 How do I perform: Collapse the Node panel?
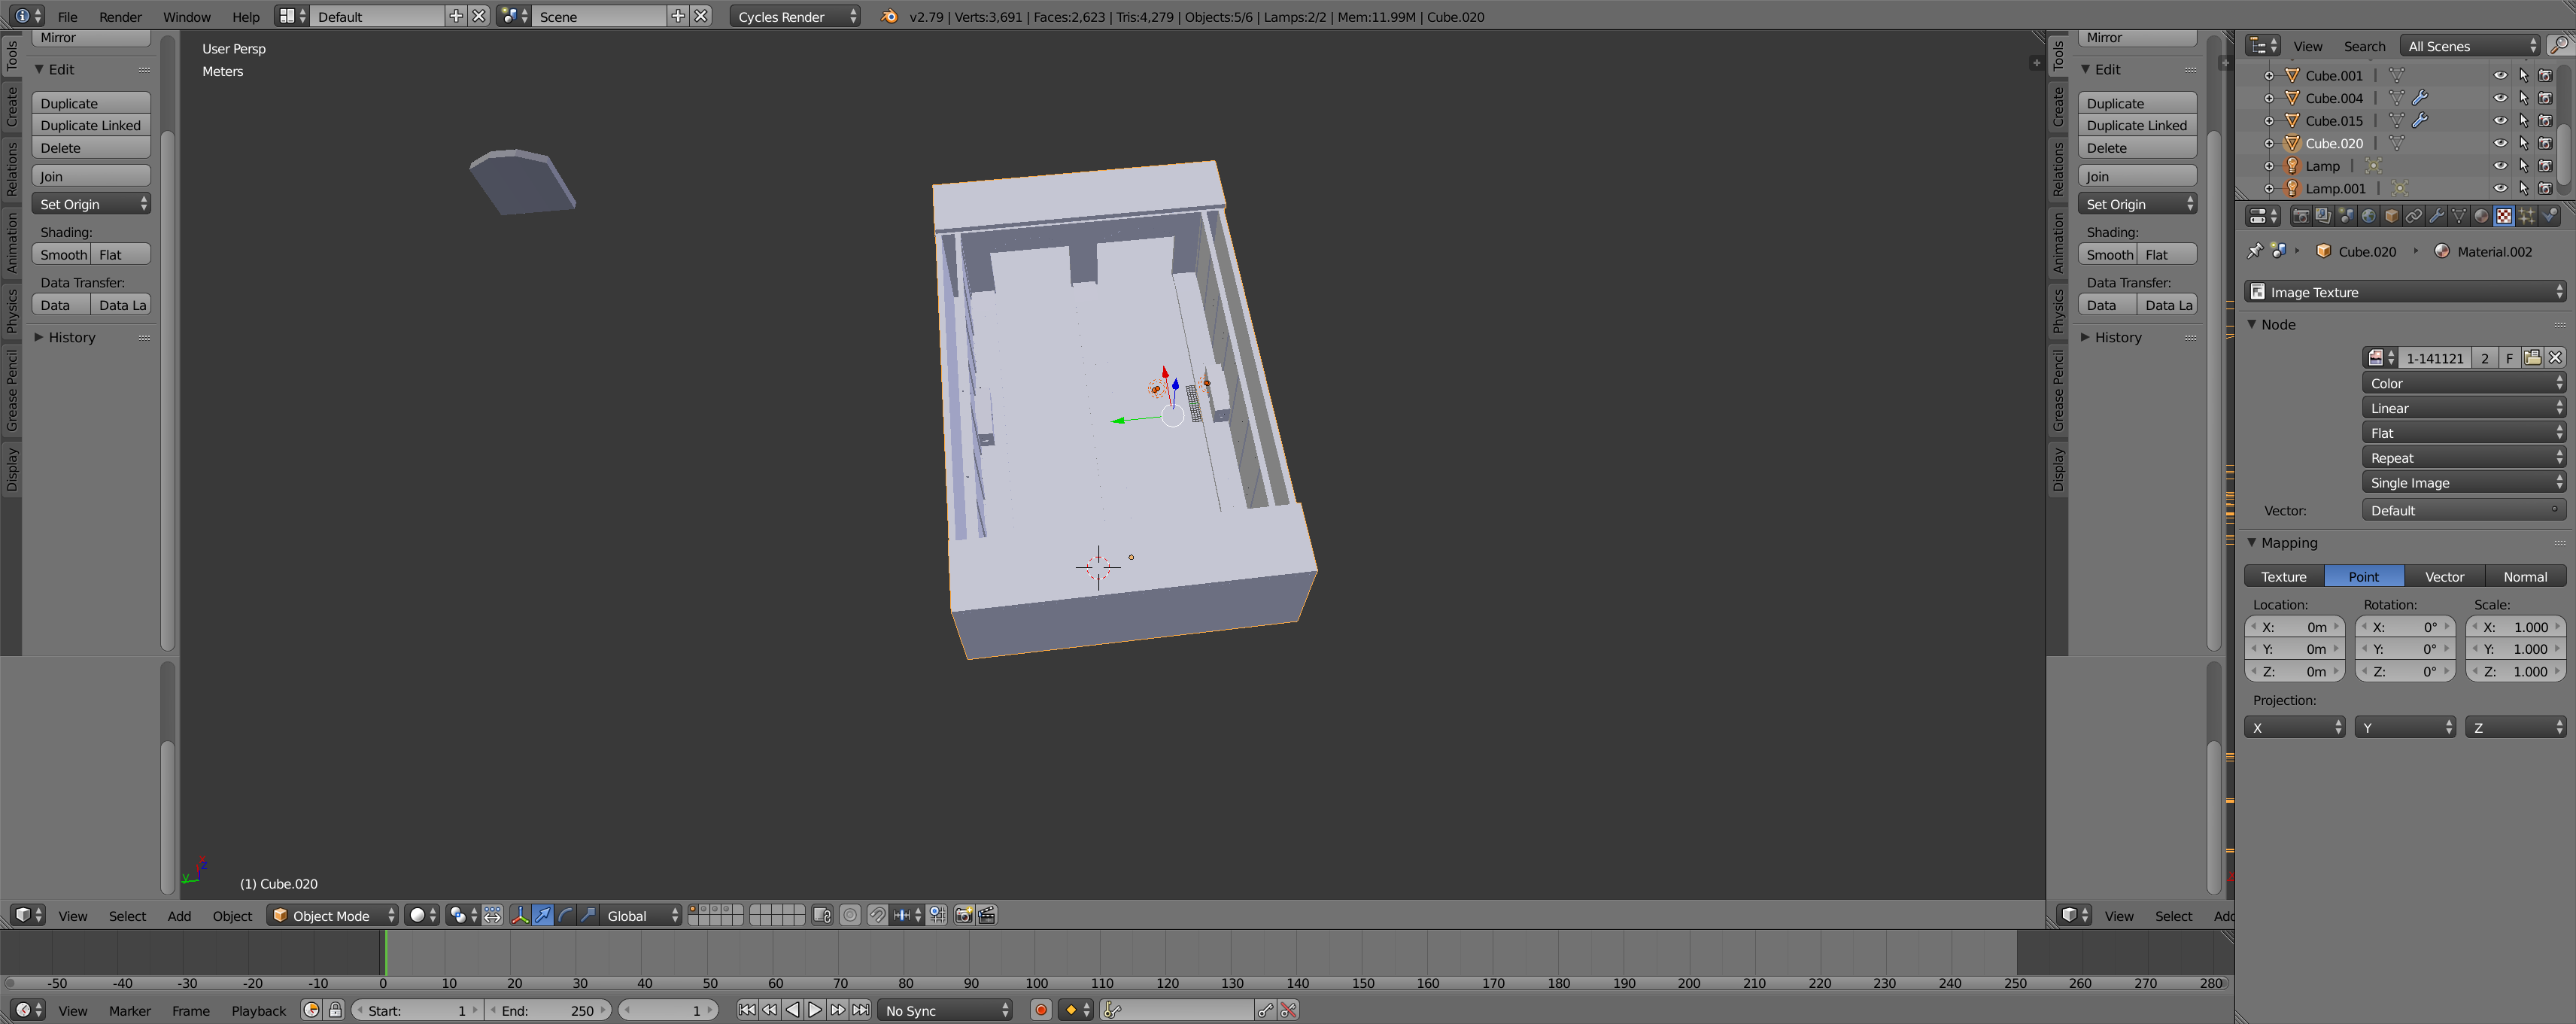pos(2252,324)
